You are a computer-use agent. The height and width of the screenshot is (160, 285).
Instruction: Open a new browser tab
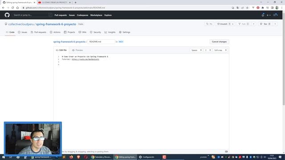coord(75,3)
